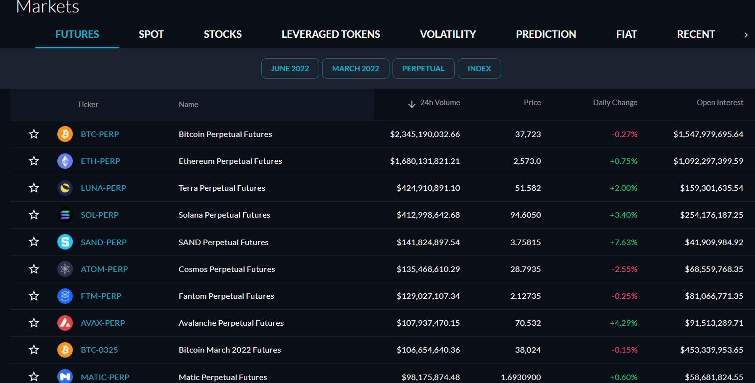Favorite the FTM-PERP market
This screenshot has height=383, width=755.
coord(34,296)
